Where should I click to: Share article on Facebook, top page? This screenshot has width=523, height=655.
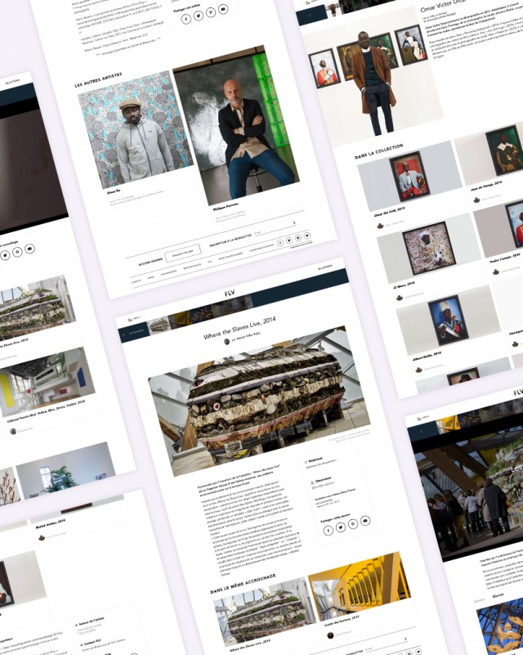tap(186, 19)
